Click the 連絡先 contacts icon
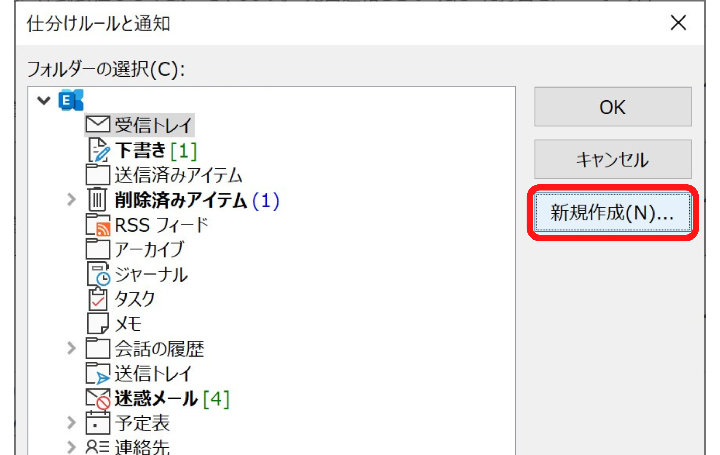The height and width of the screenshot is (455, 720). pos(97,447)
